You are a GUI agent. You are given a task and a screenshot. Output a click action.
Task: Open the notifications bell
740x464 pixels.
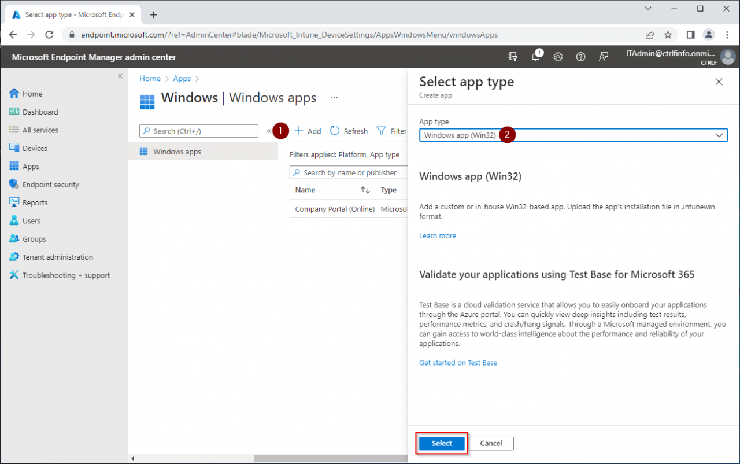point(536,57)
